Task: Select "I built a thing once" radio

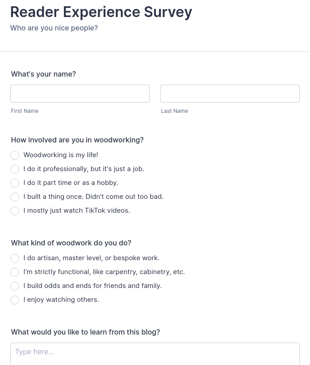Action: [x=15, y=197]
